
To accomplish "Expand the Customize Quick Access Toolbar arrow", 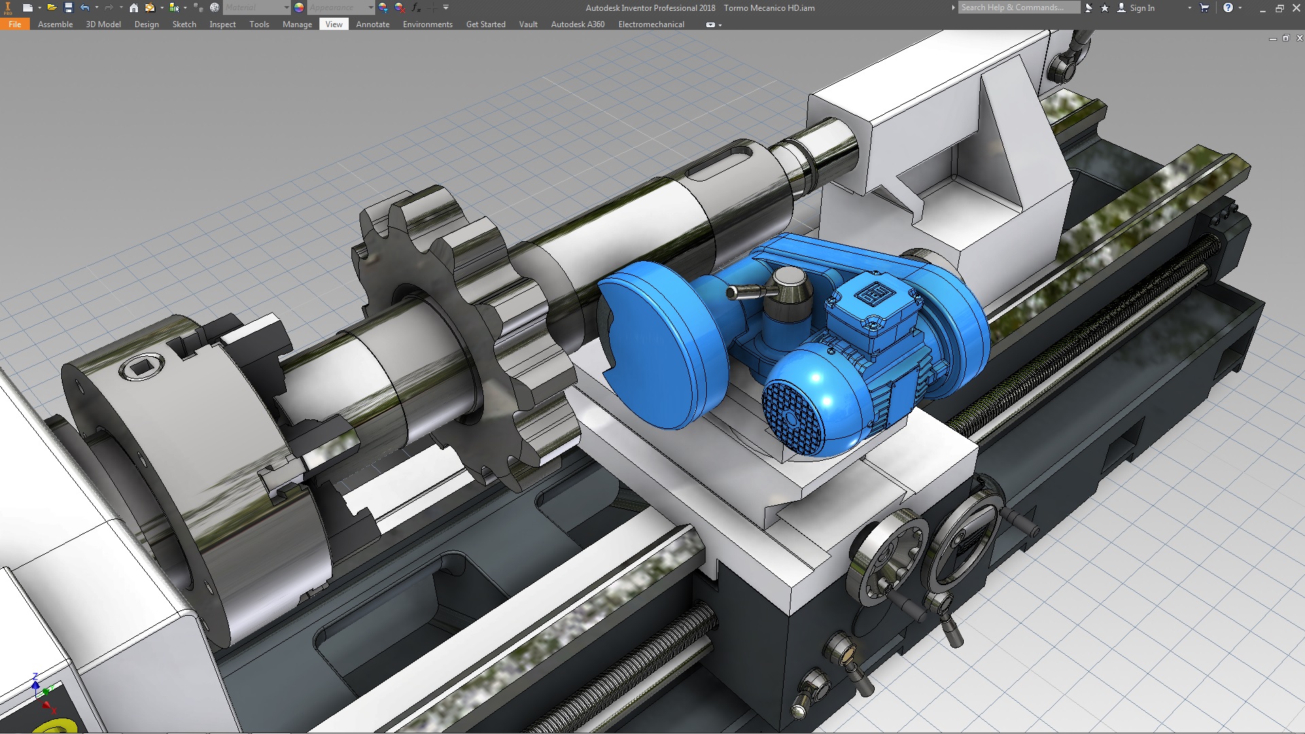I will coord(446,7).
